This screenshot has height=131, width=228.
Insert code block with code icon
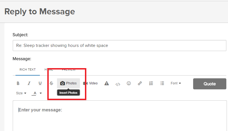pyautogui.click(x=118, y=84)
